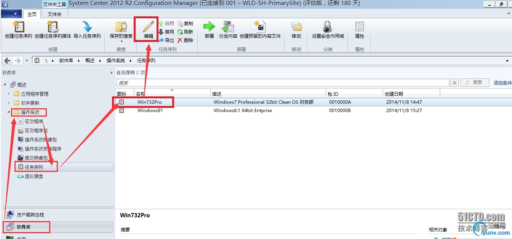Click the 搜索 search button
This screenshot has width=512, height=239.
[475, 82]
